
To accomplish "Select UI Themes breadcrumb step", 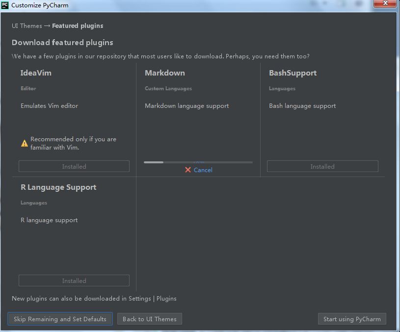I will coord(27,26).
